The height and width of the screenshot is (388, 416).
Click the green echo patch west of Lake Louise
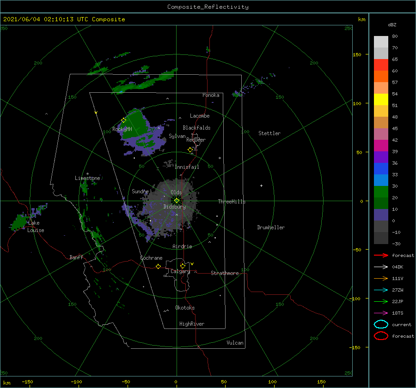pyautogui.click(x=18, y=222)
